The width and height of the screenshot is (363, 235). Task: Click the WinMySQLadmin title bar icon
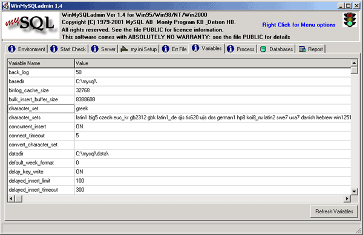pos(6,6)
